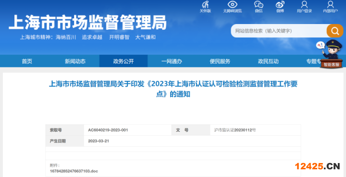Click the notice title about 2023年 工作要点

click(x=173, y=89)
